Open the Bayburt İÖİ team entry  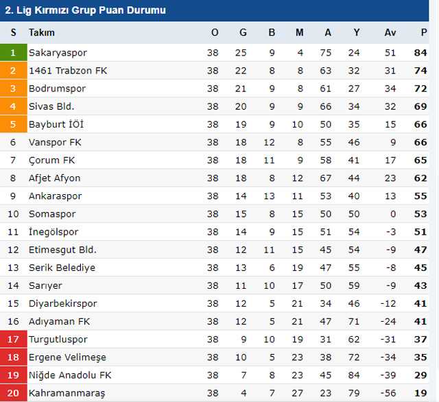(x=56, y=124)
